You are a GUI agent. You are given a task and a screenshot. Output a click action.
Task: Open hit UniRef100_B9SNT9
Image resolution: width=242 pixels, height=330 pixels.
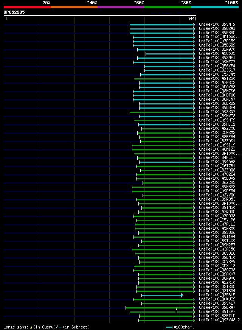(217, 25)
